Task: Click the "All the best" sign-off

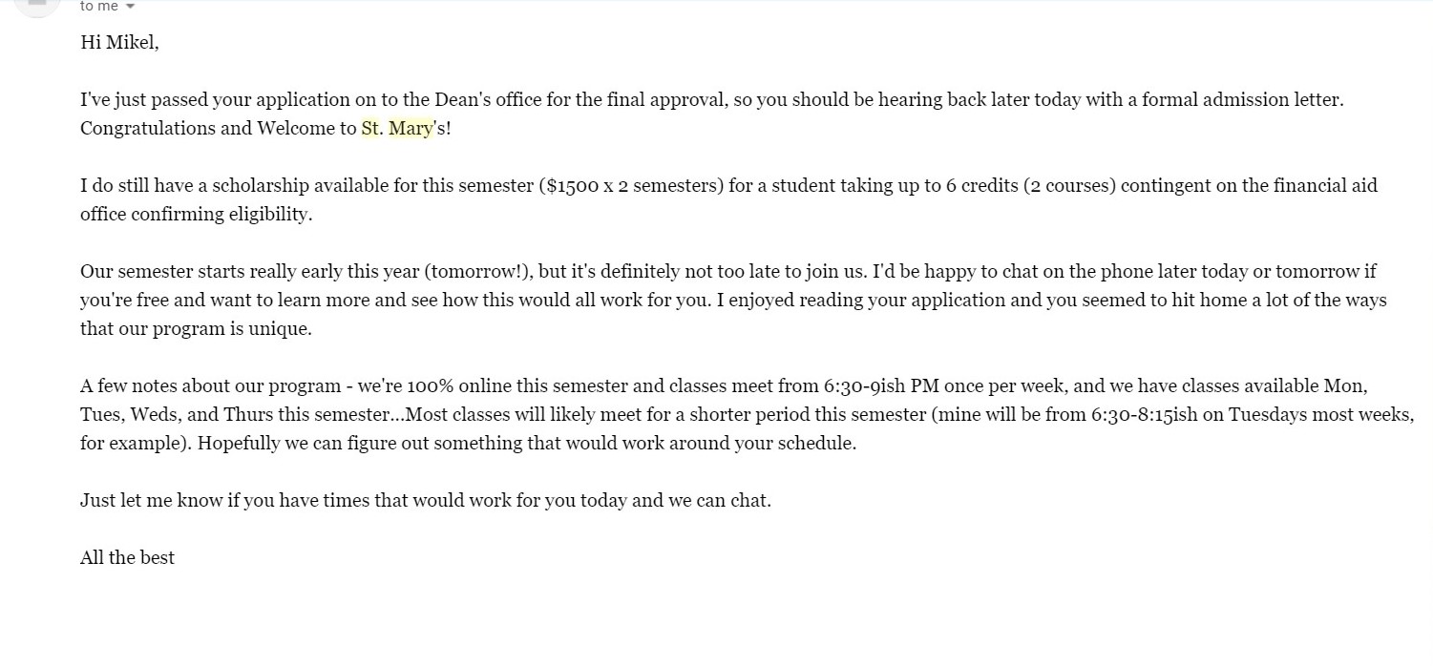Action: tap(127, 557)
